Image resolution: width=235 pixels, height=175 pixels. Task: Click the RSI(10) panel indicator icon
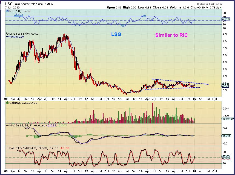click(x=7, y=11)
